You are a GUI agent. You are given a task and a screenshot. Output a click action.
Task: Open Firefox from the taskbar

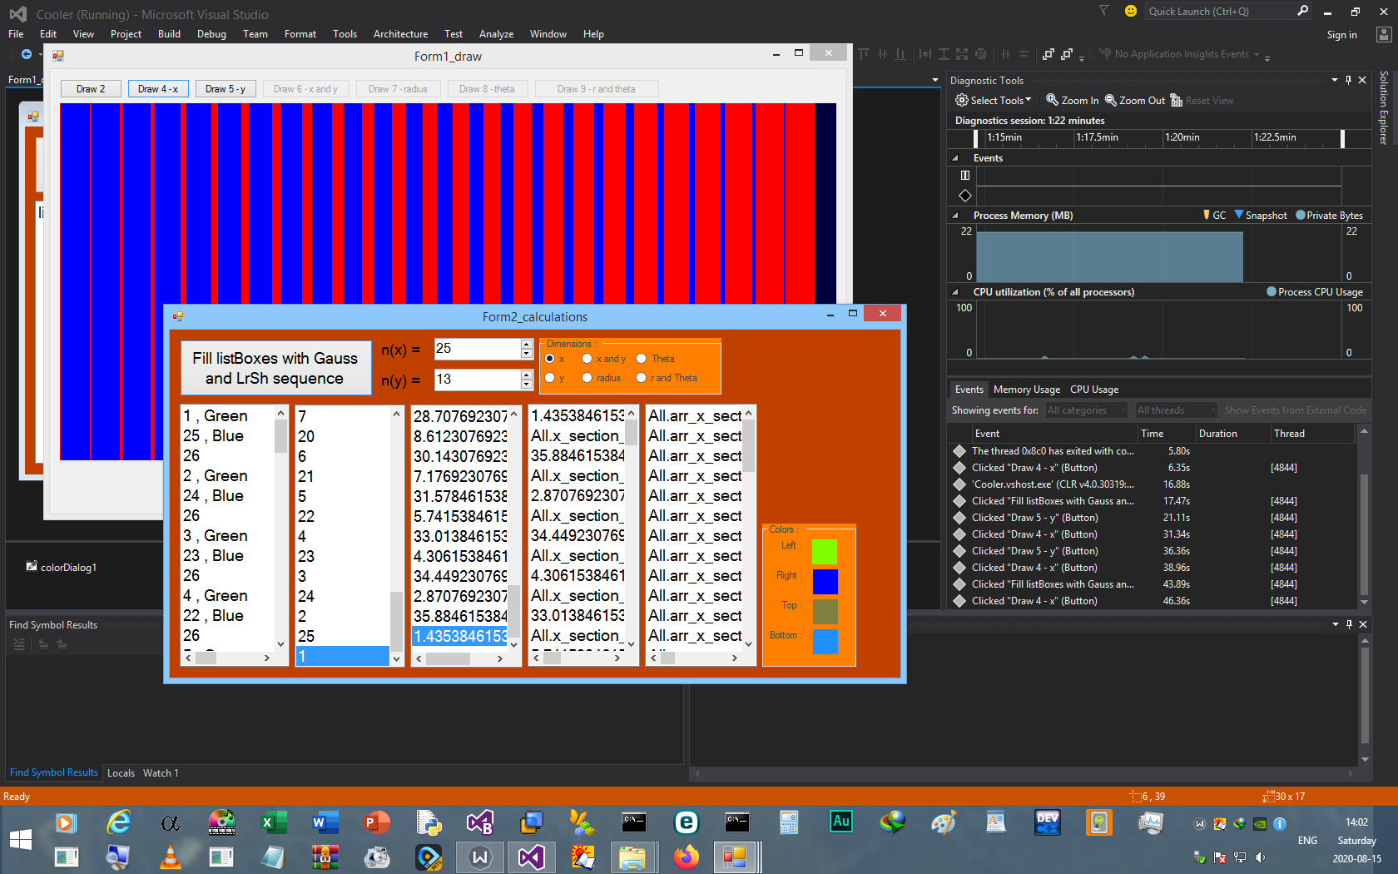(686, 857)
